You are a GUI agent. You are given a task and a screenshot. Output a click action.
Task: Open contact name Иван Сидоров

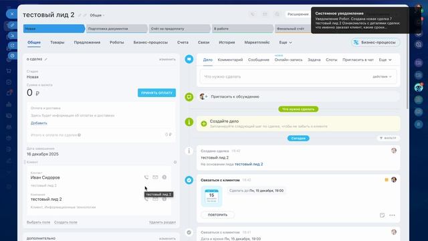[45, 177]
